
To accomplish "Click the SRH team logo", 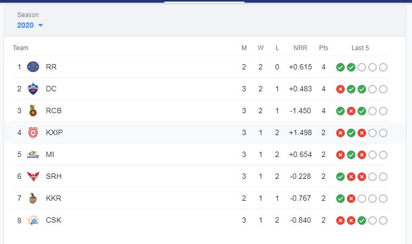I will [34, 177].
